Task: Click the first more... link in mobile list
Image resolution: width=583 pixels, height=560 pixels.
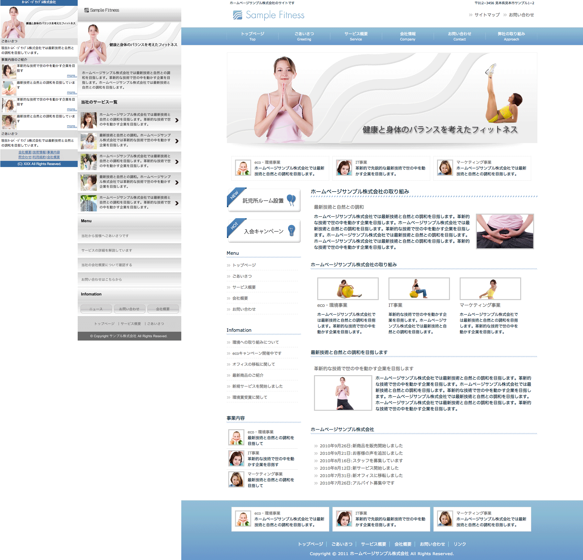Action: coord(72,76)
